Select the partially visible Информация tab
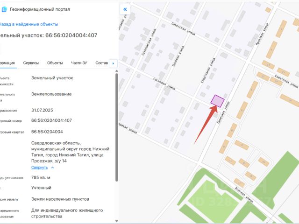 pyautogui.click(x=7, y=63)
